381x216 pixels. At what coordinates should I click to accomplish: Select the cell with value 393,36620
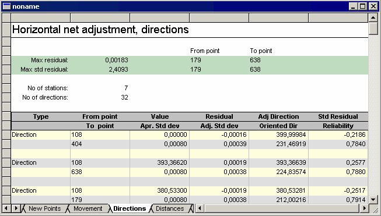click(x=160, y=162)
